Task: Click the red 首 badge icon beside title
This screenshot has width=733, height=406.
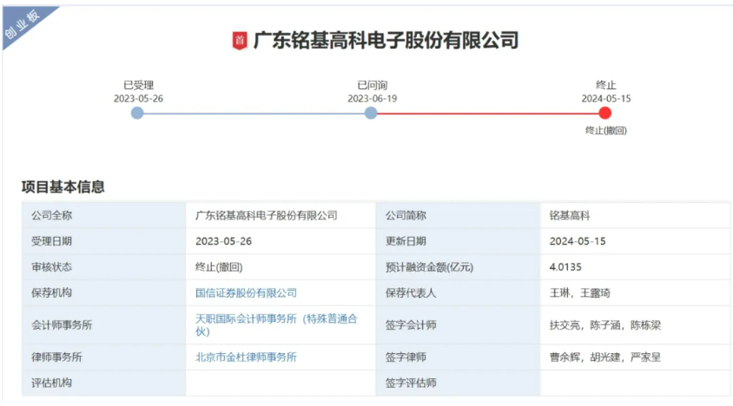Action: (240, 41)
